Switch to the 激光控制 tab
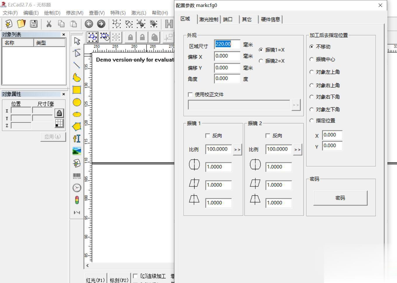The height and width of the screenshot is (283, 397). coord(209,20)
